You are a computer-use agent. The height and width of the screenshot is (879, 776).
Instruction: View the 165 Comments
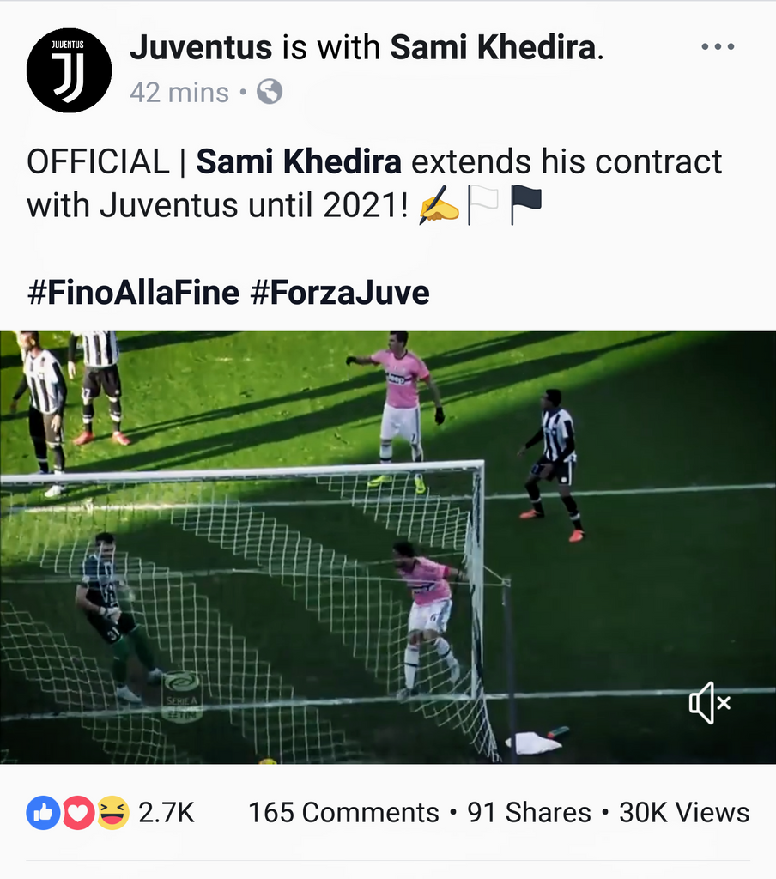coord(343,813)
